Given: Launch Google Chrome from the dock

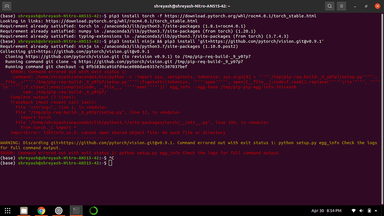Looking at the screenshot, I should (41, 210).
